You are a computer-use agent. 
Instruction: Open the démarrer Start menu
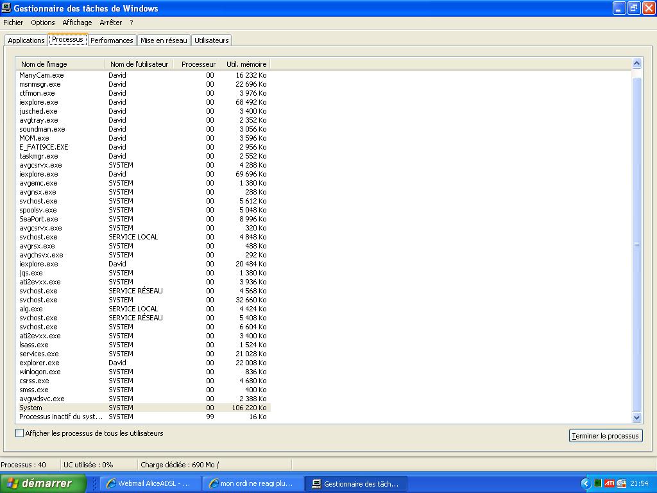43,483
